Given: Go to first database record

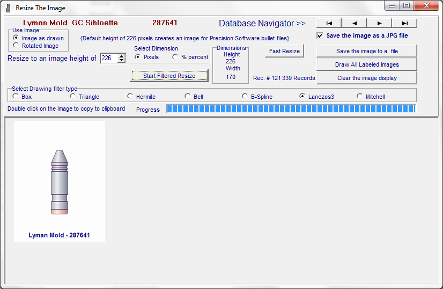Looking at the screenshot, I should 329,23.
